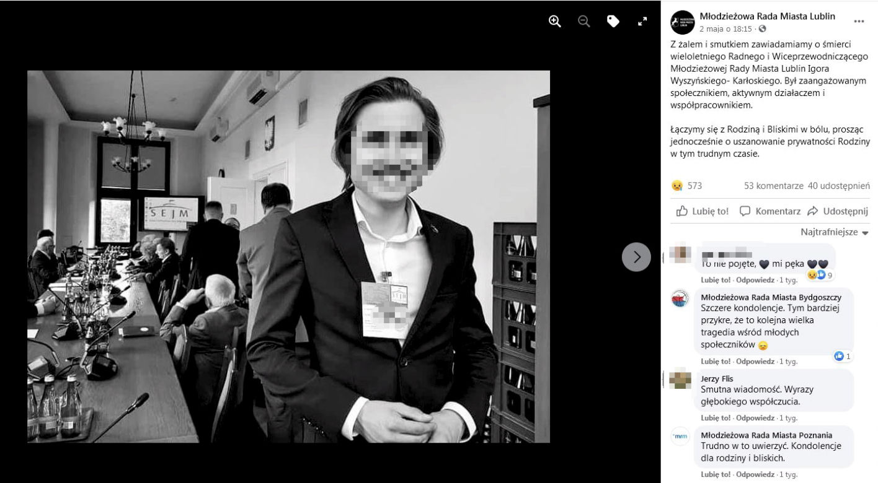Like the Młodzieżowa Rada Miasta Bydgoszczy comment
This screenshot has height=483, width=878.
(715, 362)
